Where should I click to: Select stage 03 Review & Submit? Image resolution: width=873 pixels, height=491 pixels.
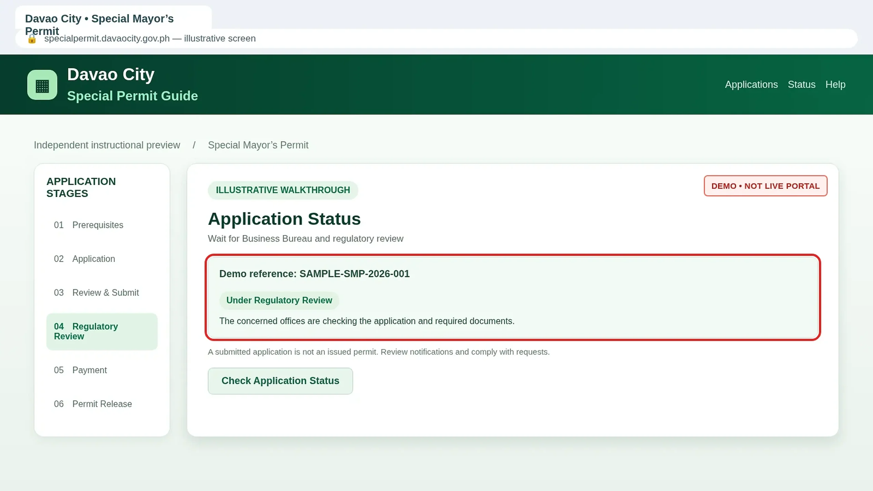[102, 293]
